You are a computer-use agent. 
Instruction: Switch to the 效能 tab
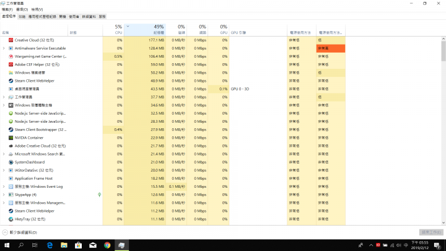(22, 17)
